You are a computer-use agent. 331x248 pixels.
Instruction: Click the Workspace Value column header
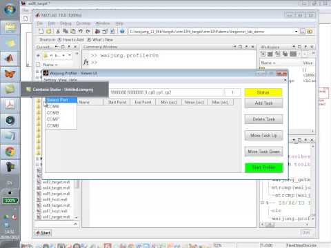(308, 63)
